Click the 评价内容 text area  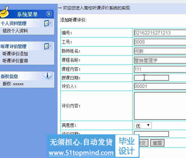[160, 106]
